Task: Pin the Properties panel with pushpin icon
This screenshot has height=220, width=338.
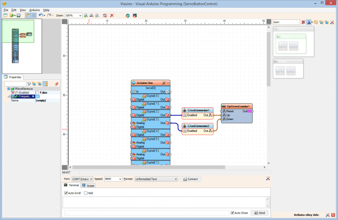Action: [x=56, y=84]
